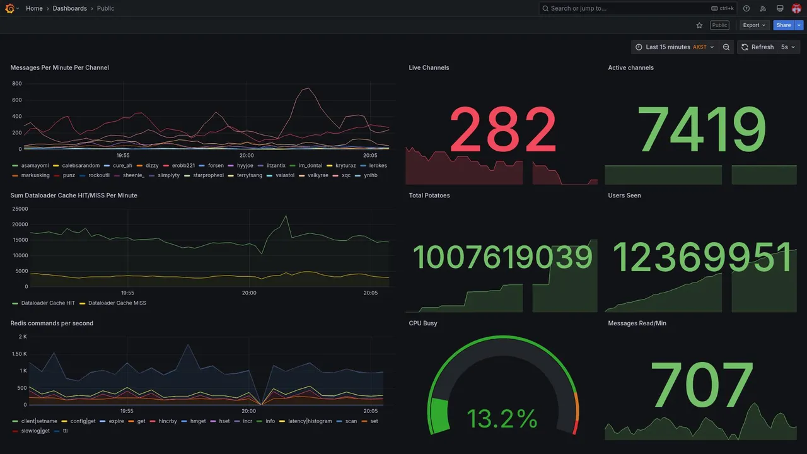The image size is (807, 454).
Task: Click the zoom out time range icon
Action: click(x=726, y=47)
